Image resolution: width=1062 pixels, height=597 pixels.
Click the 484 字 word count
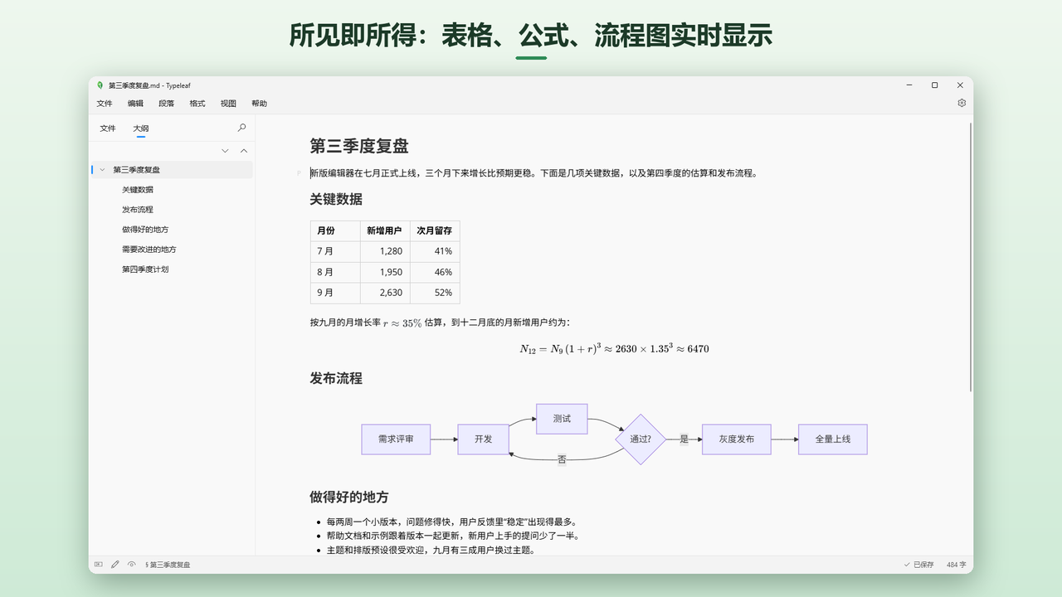957,565
